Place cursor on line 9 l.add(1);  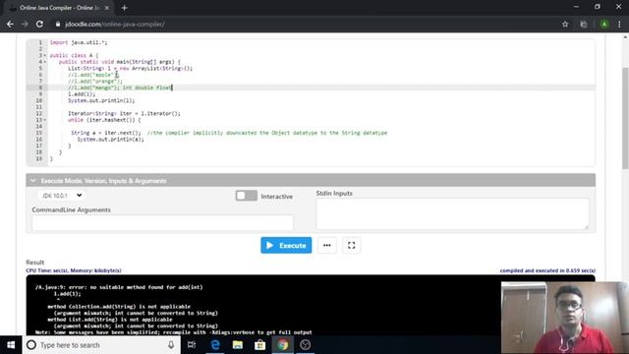click(x=82, y=94)
